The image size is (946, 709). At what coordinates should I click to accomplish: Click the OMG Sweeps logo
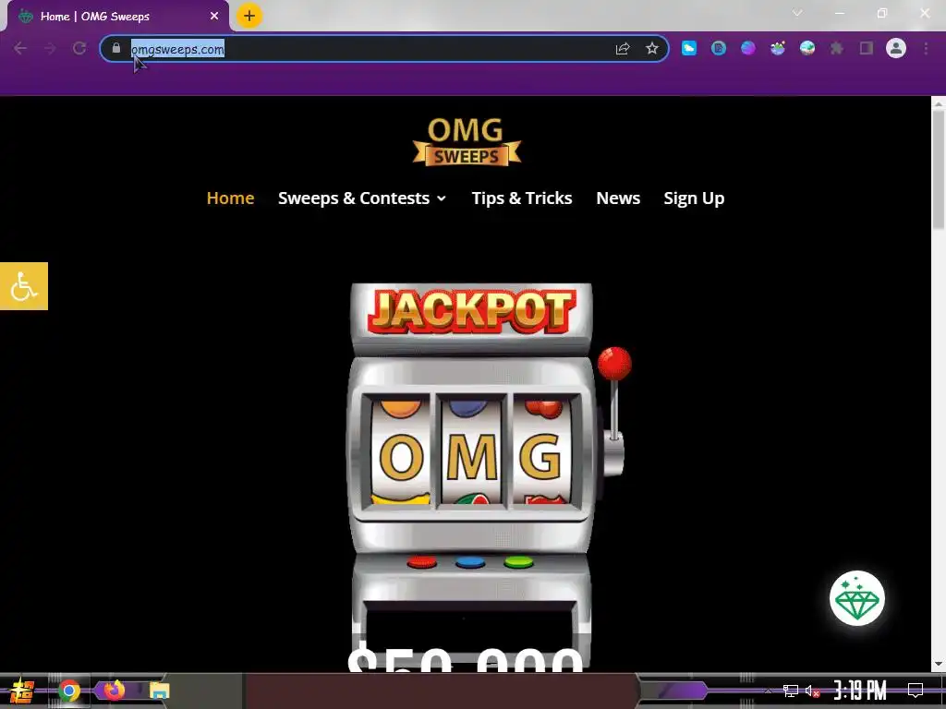point(467,141)
